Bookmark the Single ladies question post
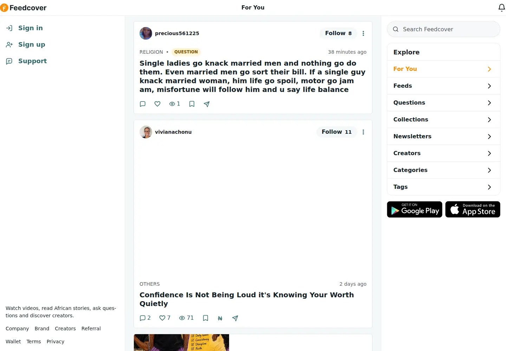 point(192,104)
